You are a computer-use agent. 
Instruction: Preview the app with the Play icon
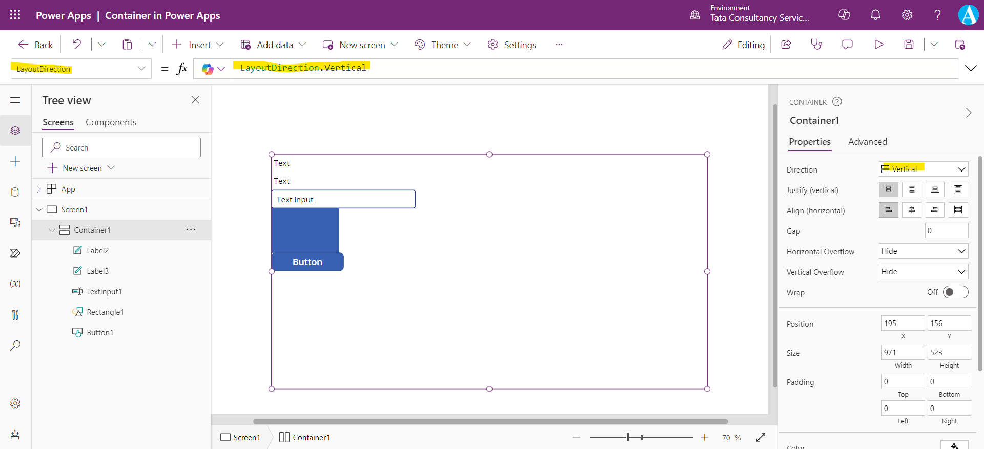click(878, 45)
